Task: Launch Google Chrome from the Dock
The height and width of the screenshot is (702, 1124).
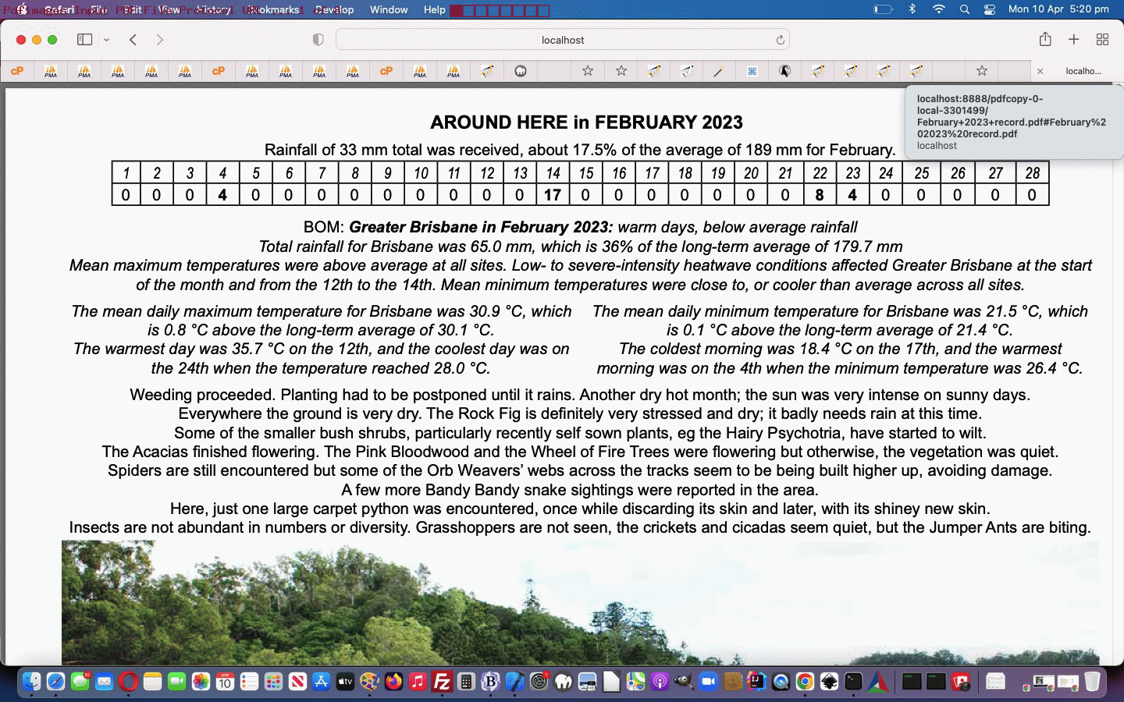Action: [805, 682]
